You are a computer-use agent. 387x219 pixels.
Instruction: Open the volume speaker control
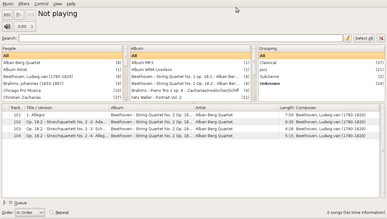(7, 27)
